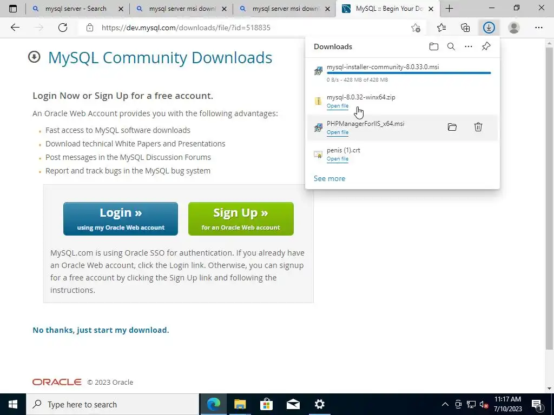This screenshot has height=415, width=554.
Task: Open the notification center icon
Action: pyautogui.click(x=537, y=404)
